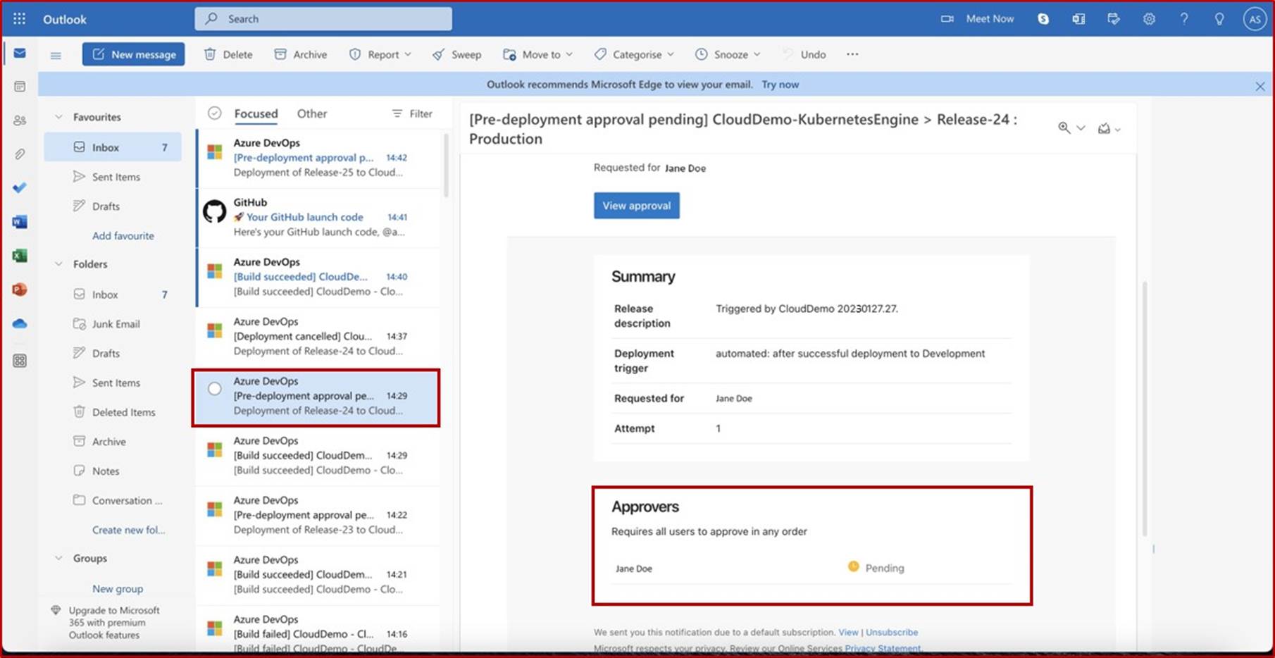Image resolution: width=1275 pixels, height=658 pixels.
Task: Toggle selection circle next to Focused tab
Action: [214, 112]
